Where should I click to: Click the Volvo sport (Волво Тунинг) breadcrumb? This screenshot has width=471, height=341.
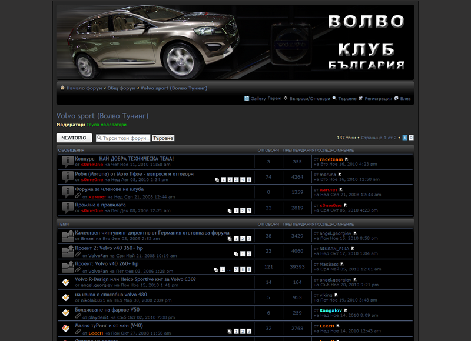174,88
